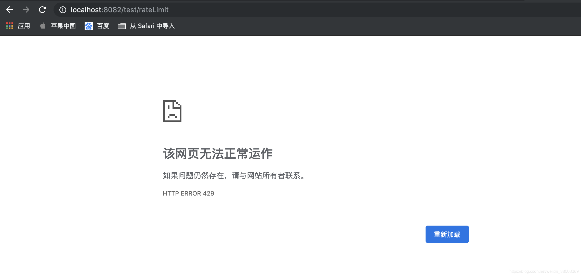This screenshot has height=276, width=581.
Task: Click the localhost:8082/test/rateLimit URL text
Action: point(120,10)
